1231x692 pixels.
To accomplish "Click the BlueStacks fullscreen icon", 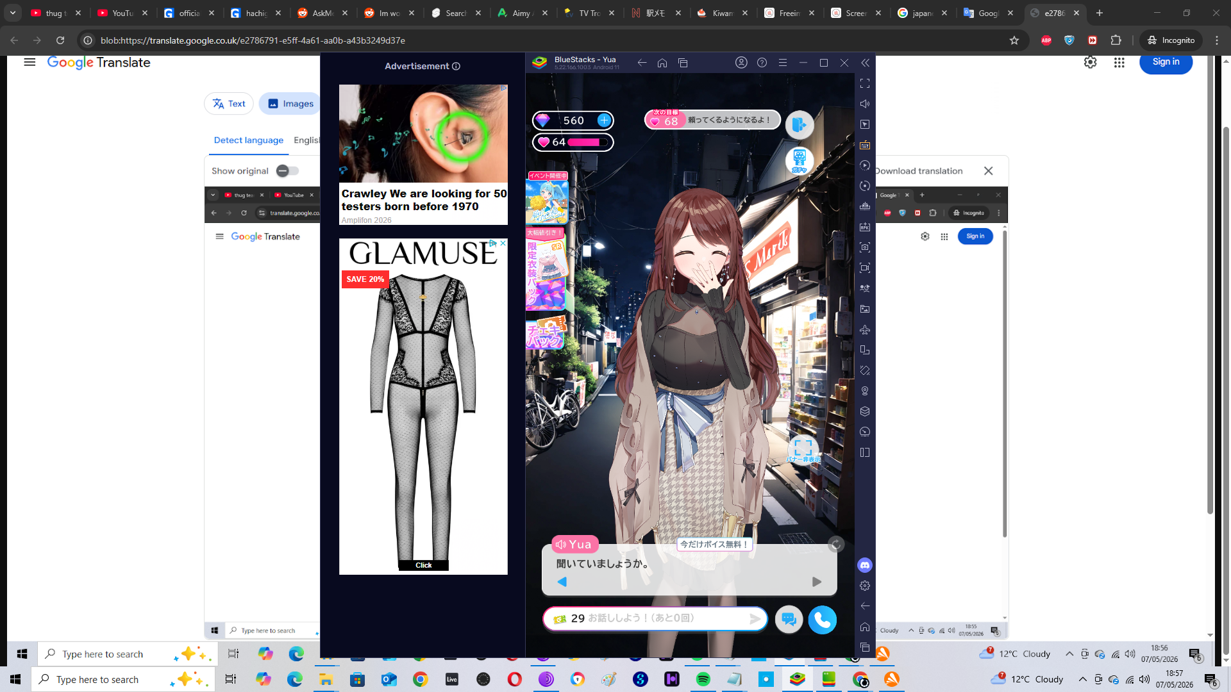I will (865, 83).
